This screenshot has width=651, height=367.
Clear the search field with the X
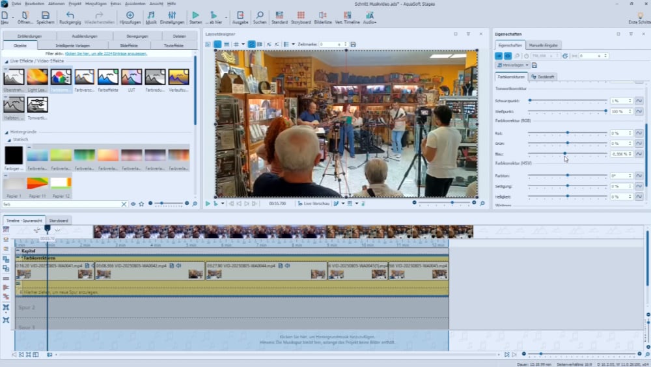[x=124, y=204]
